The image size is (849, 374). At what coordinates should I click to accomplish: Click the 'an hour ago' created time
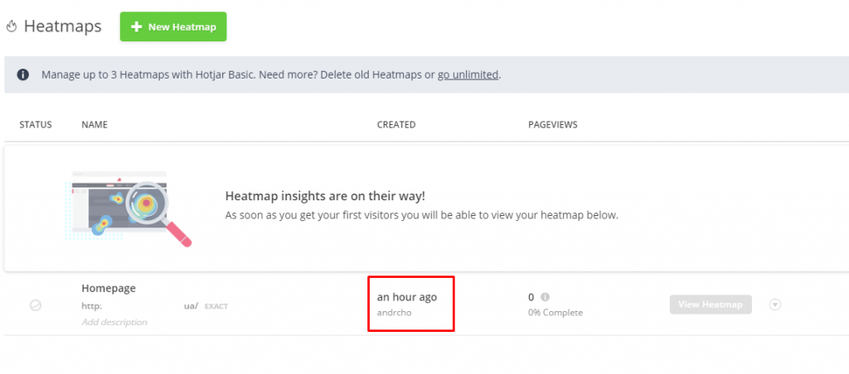click(x=406, y=296)
